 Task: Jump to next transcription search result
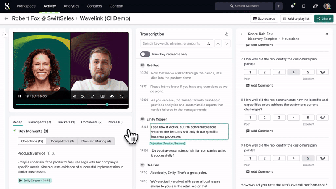point(227,44)
